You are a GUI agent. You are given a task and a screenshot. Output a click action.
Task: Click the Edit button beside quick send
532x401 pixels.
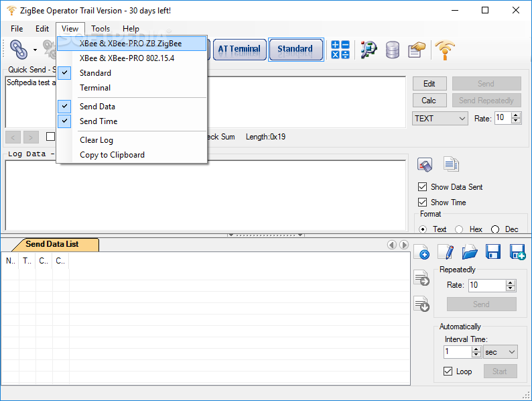coord(429,84)
